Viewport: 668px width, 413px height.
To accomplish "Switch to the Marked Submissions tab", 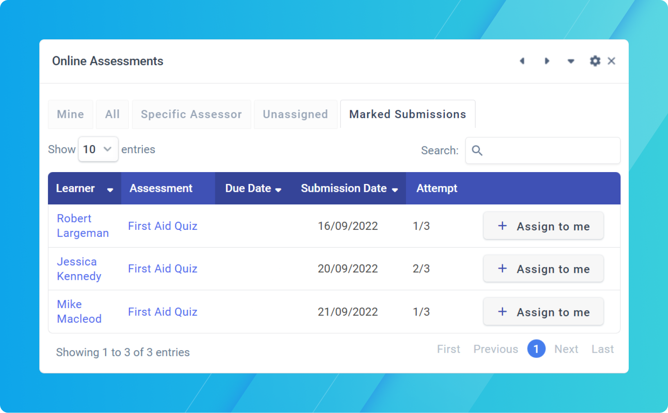I will [x=407, y=114].
